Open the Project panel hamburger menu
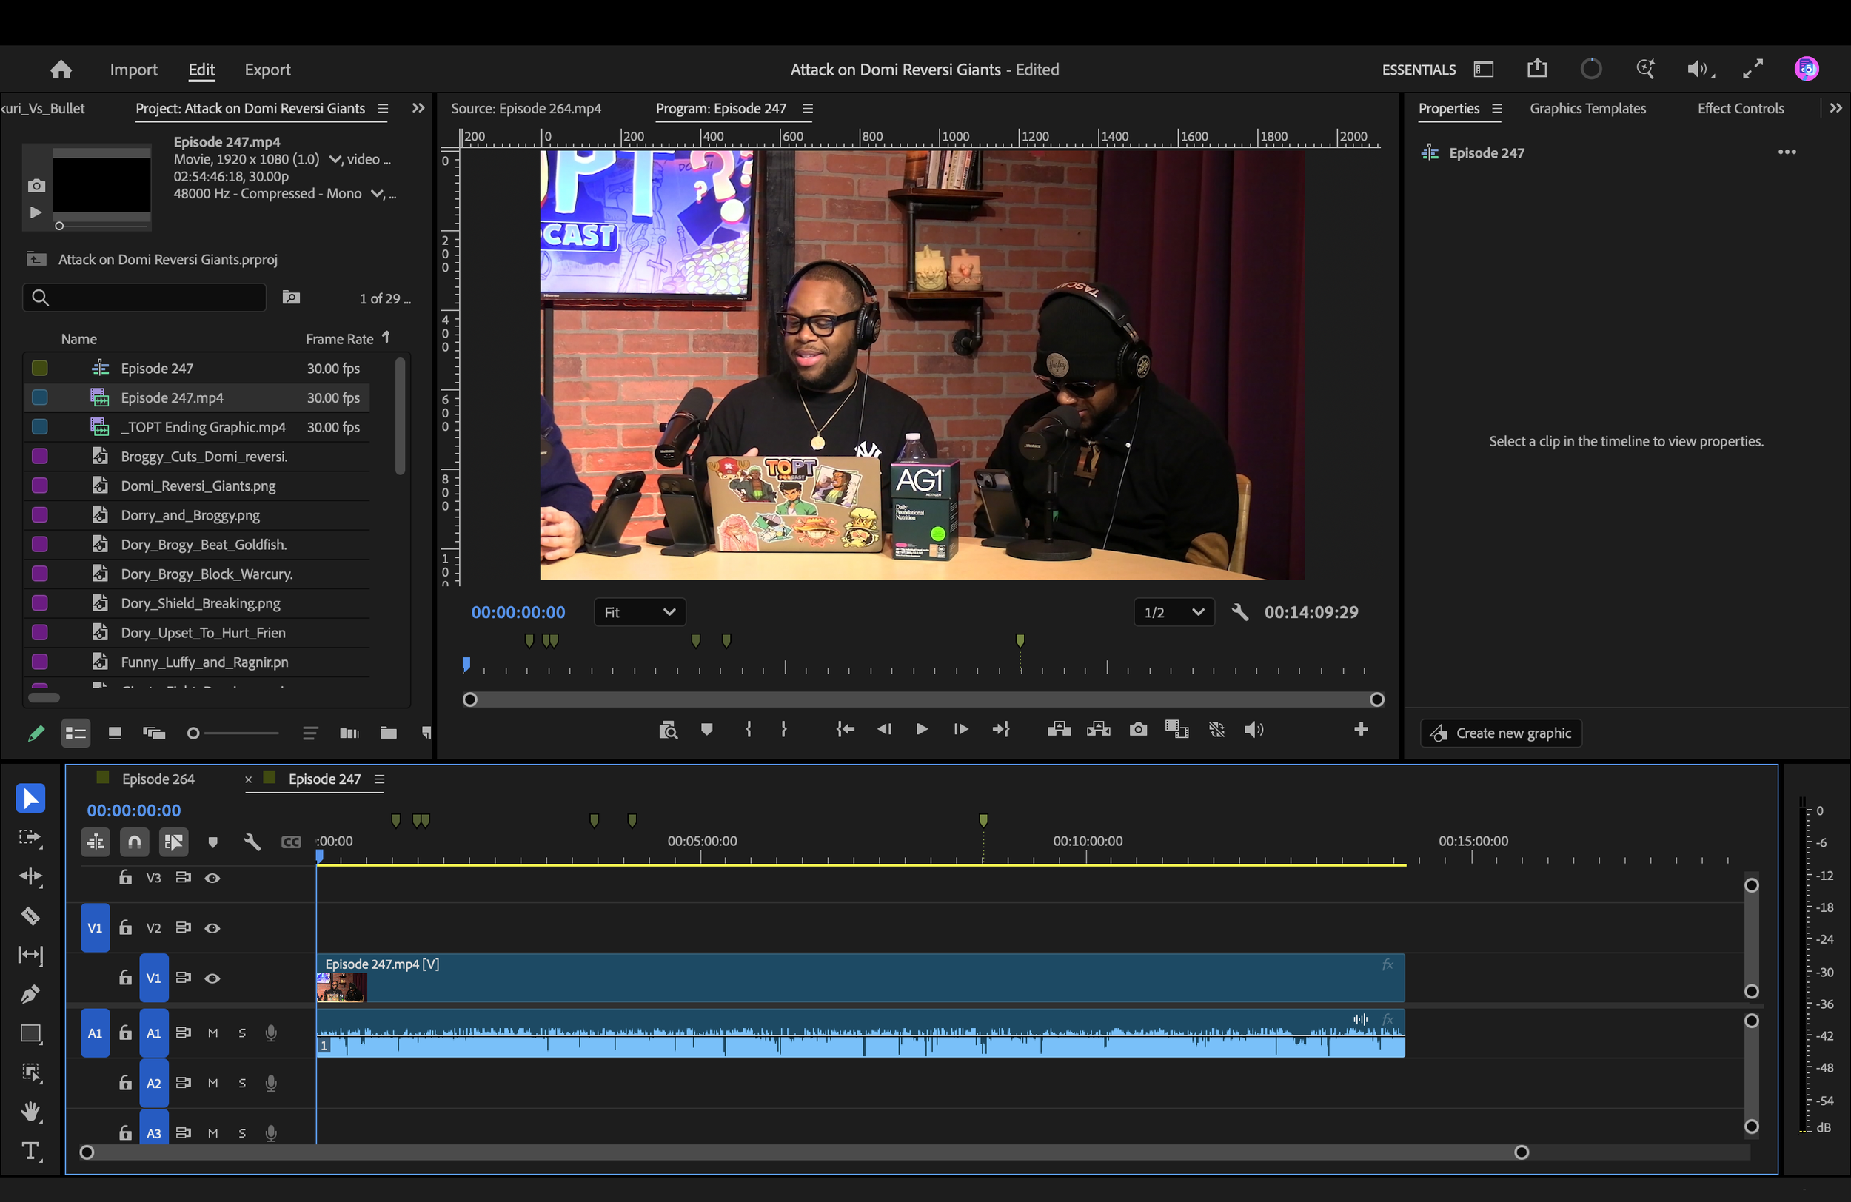Image resolution: width=1851 pixels, height=1202 pixels. pos(383,109)
